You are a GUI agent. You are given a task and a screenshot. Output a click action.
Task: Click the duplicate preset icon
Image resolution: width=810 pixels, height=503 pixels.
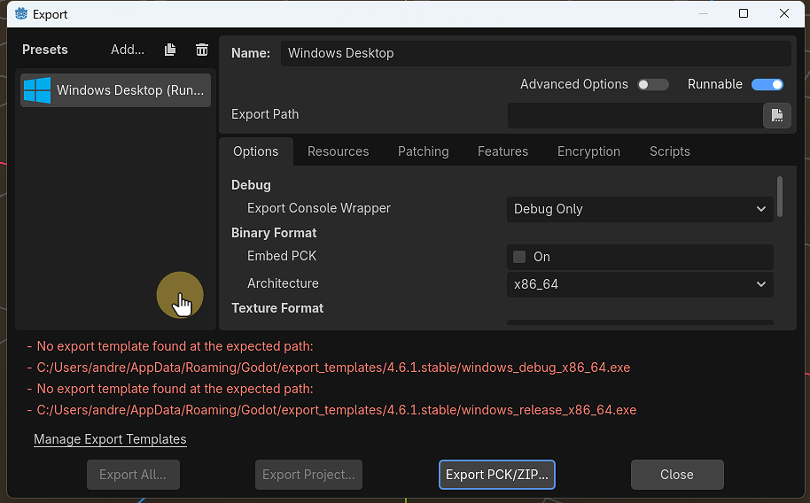pos(170,50)
